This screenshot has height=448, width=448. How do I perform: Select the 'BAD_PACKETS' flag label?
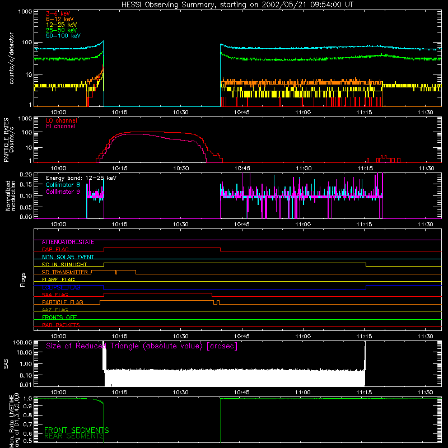tap(61, 325)
